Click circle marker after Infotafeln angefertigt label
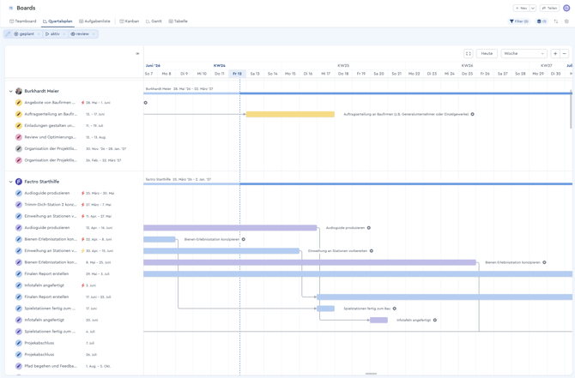 (x=435, y=320)
